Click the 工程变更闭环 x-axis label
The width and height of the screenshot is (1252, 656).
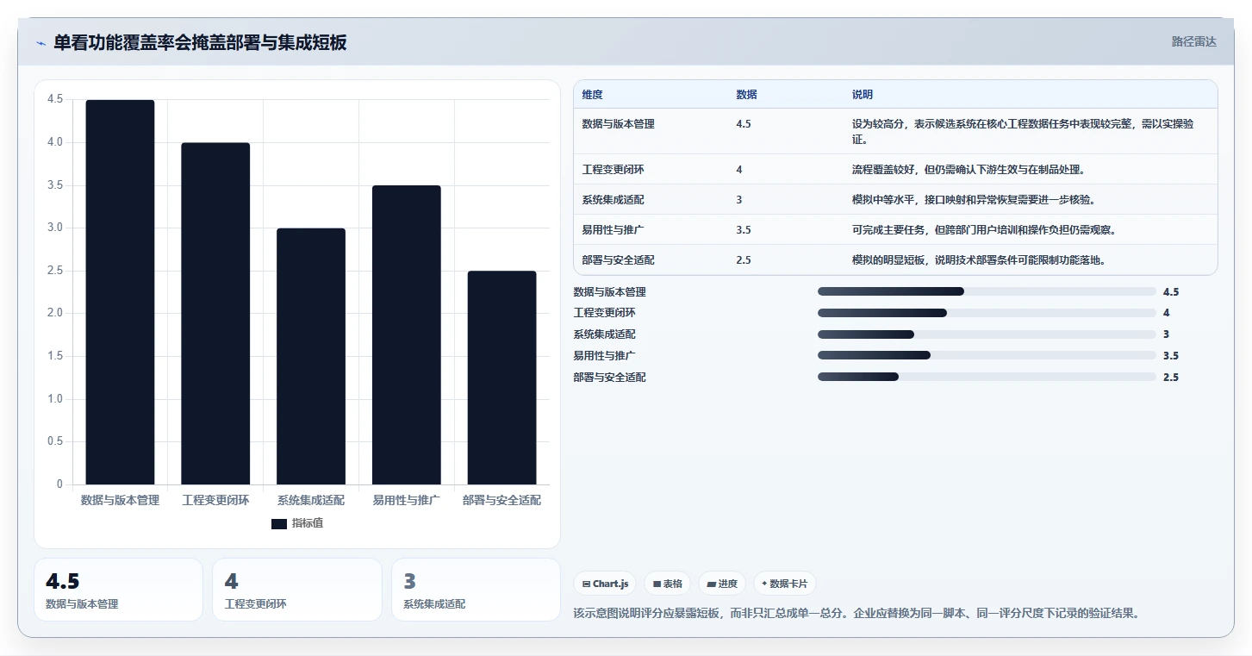[215, 500]
